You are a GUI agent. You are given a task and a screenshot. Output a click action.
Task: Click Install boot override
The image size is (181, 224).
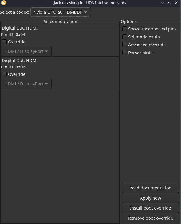point(150,208)
